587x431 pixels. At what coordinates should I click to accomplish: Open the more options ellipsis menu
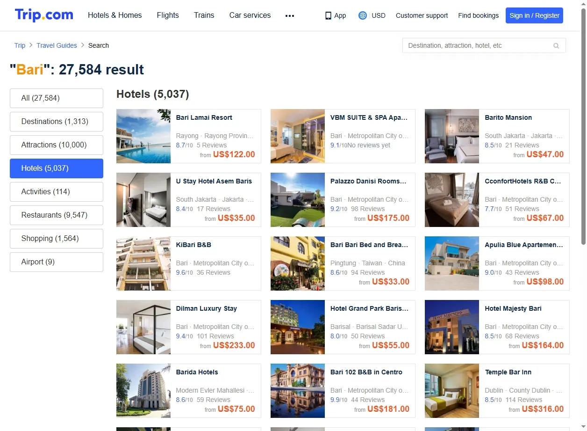click(290, 15)
